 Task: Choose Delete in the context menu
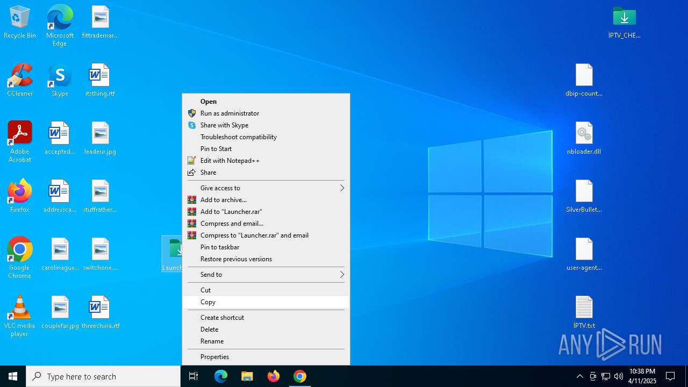point(266,329)
